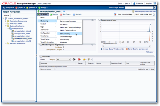Open the History menu
This screenshot has width=160, height=106.
43,7
